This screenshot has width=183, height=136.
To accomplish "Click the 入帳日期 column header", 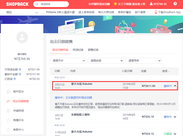I will pos(127,71).
